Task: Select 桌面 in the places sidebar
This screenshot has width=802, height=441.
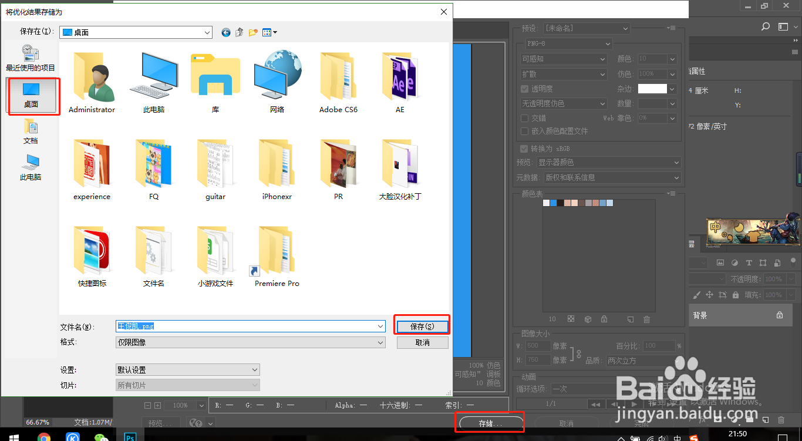Action: click(x=31, y=95)
